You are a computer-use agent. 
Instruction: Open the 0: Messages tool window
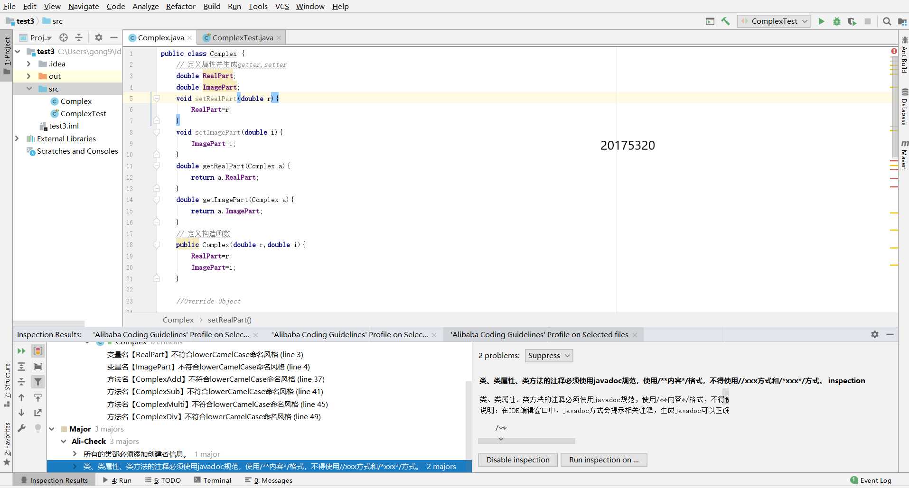click(269, 480)
